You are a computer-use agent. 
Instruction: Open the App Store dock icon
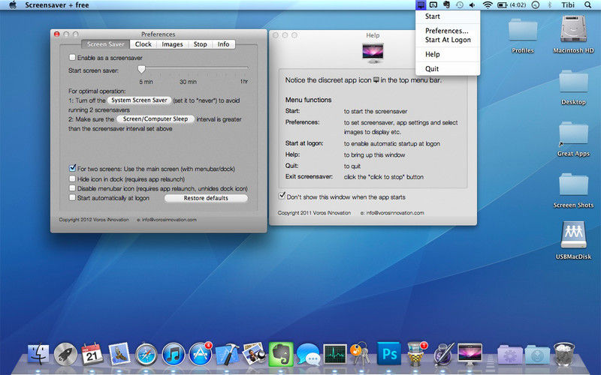(200, 354)
